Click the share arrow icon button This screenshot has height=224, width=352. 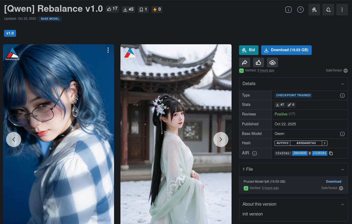[245, 62]
